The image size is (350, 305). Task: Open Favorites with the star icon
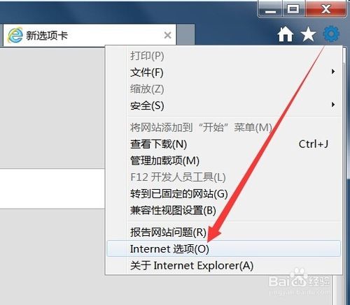(309, 34)
